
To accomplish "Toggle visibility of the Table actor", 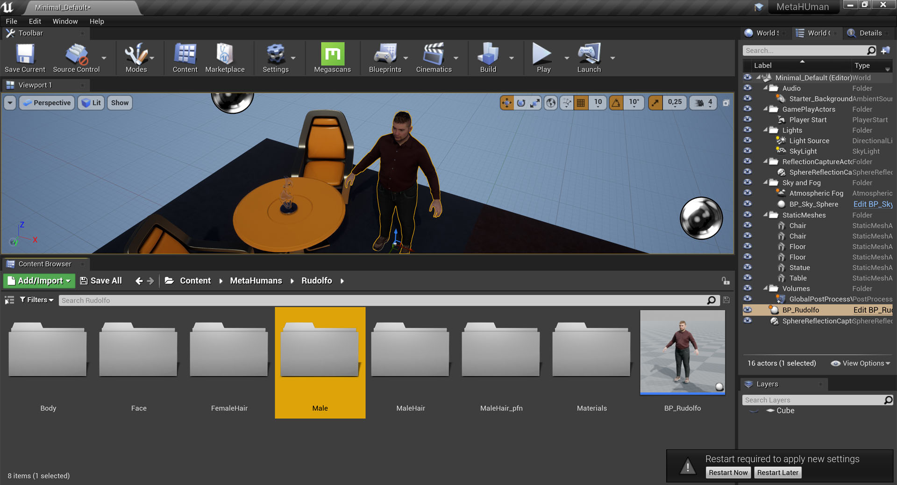I will (747, 278).
